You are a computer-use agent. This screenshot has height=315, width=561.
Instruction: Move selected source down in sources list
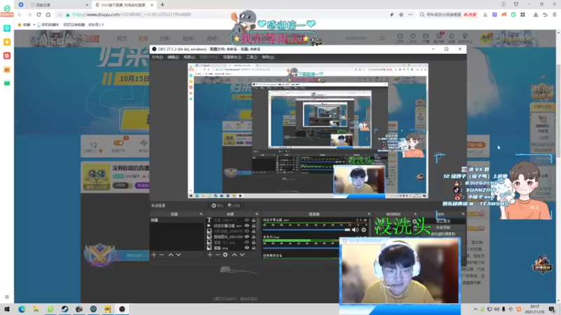click(x=242, y=255)
